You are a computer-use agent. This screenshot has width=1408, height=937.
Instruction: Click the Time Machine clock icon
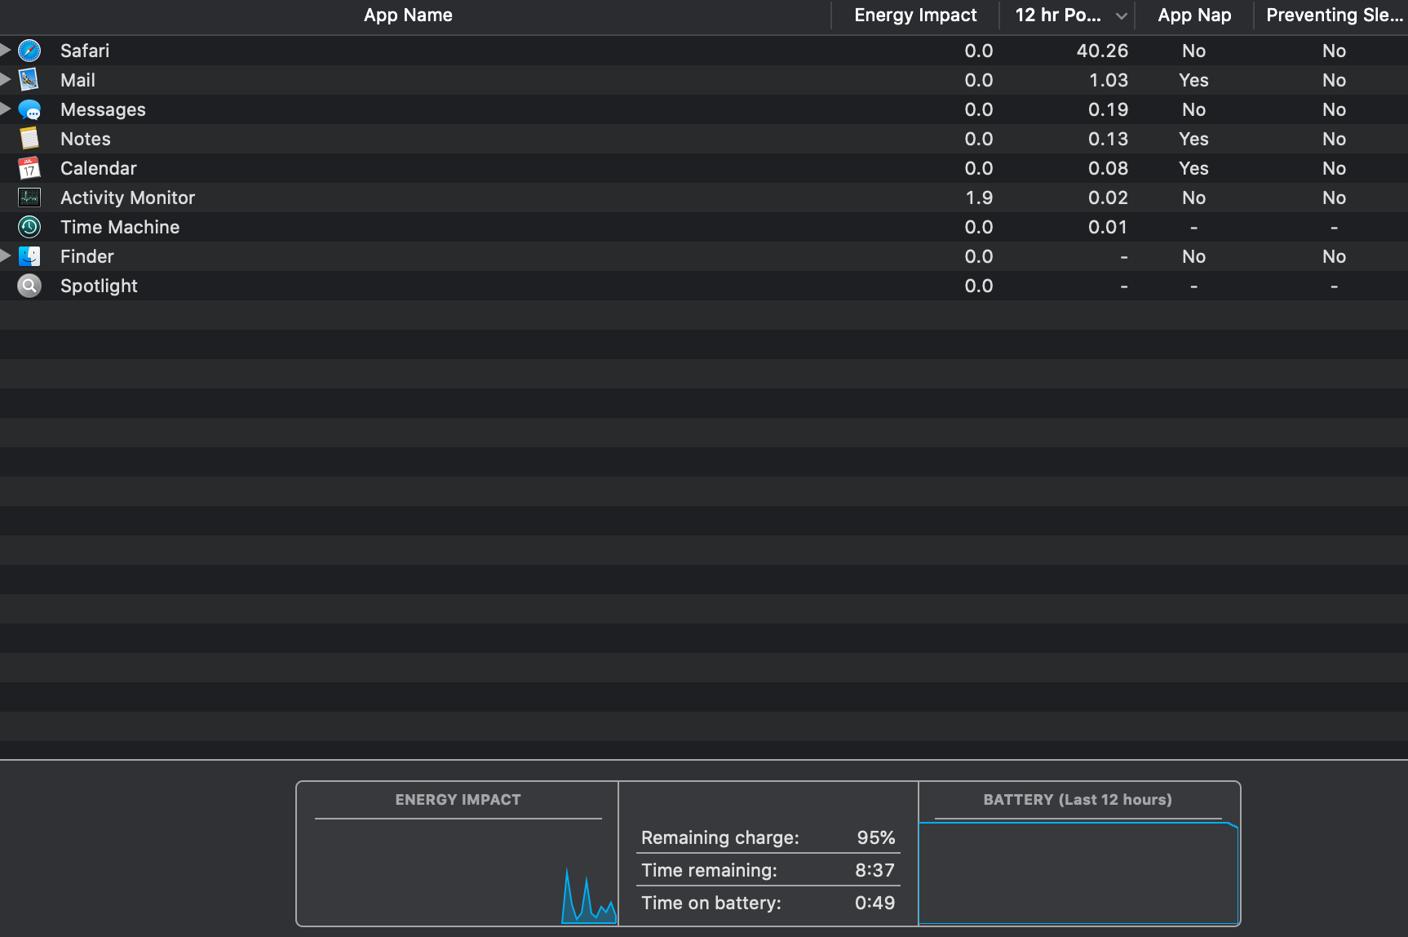29,227
